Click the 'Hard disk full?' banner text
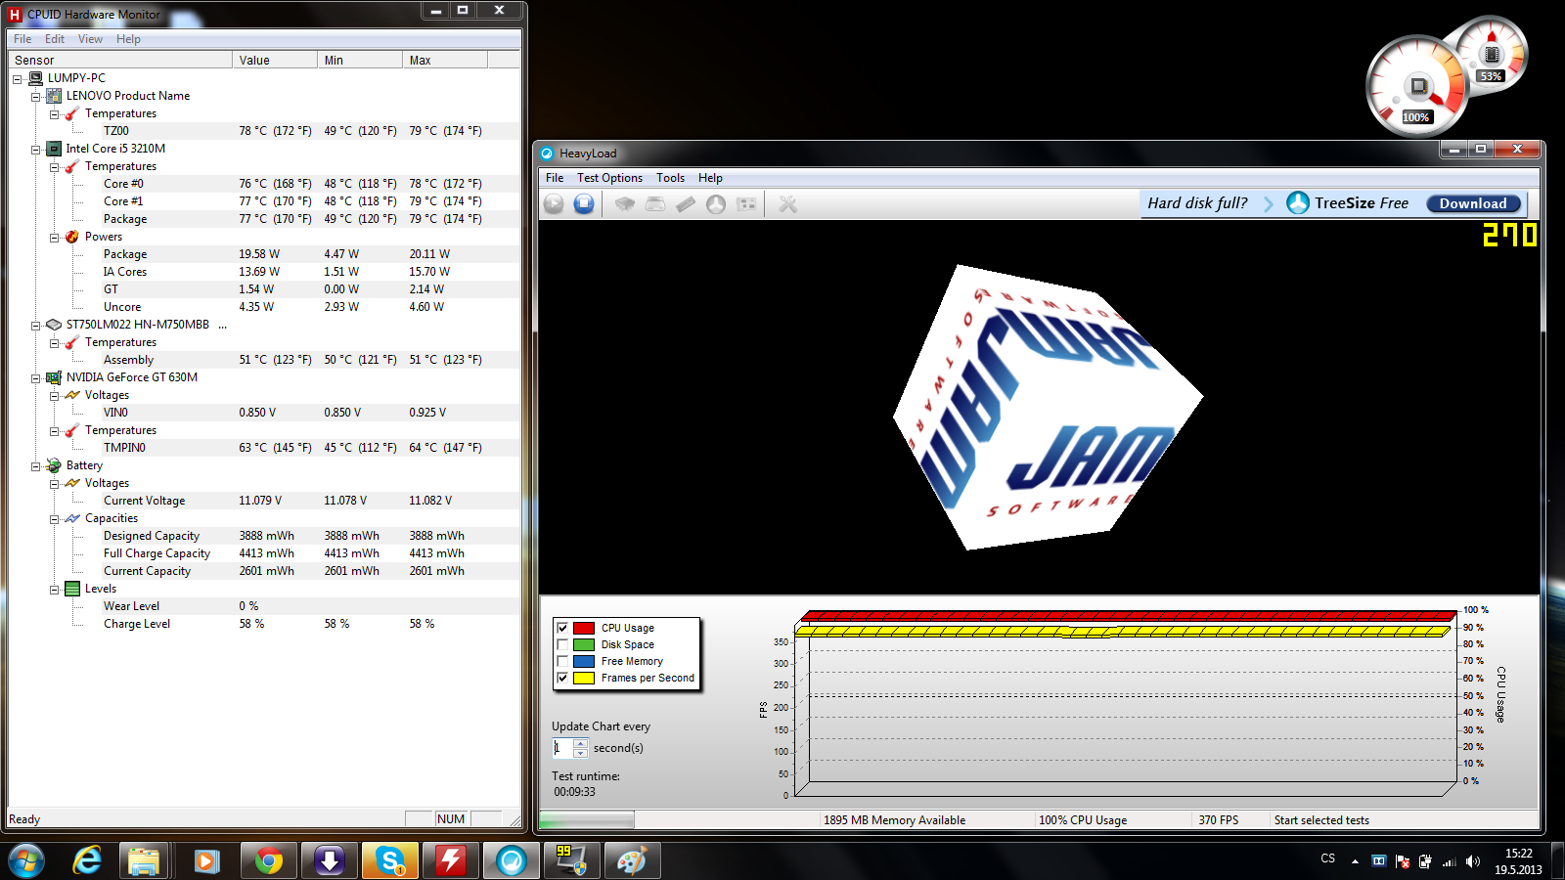 pyautogui.click(x=1197, y=203)
